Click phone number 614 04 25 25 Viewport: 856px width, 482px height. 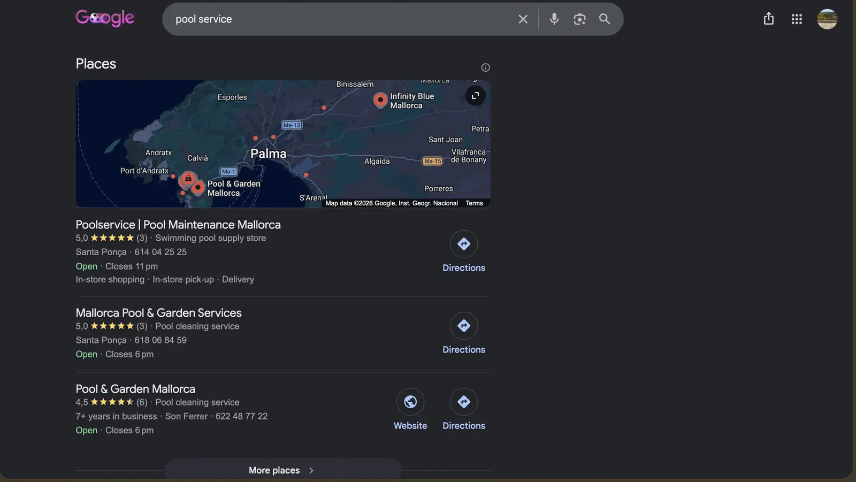(x=160, y=252)
